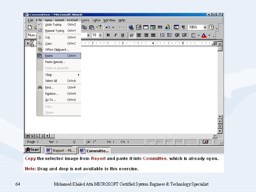Image resolution: width=256 pixels, height=192 pixels.
Task: Toggle Italic formatting
Action: [x=115, y=35]
